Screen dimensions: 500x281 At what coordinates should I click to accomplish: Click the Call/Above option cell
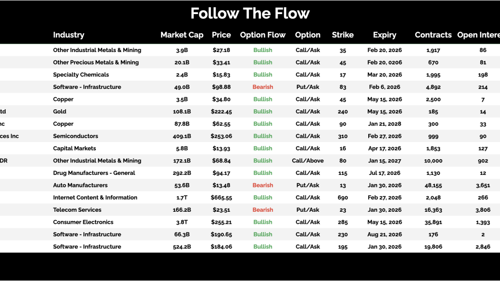click(307, 161)
